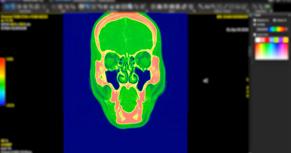The image size is (291, 153).
Task: Select the purple swatch in the colour row
Action: (281, 40)
